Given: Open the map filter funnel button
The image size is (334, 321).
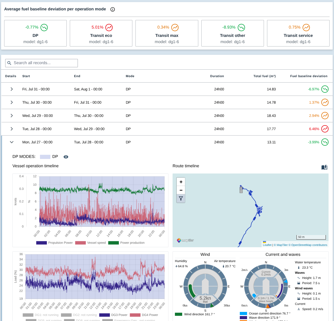Looking at the screenshot, I should pos(181,199).
